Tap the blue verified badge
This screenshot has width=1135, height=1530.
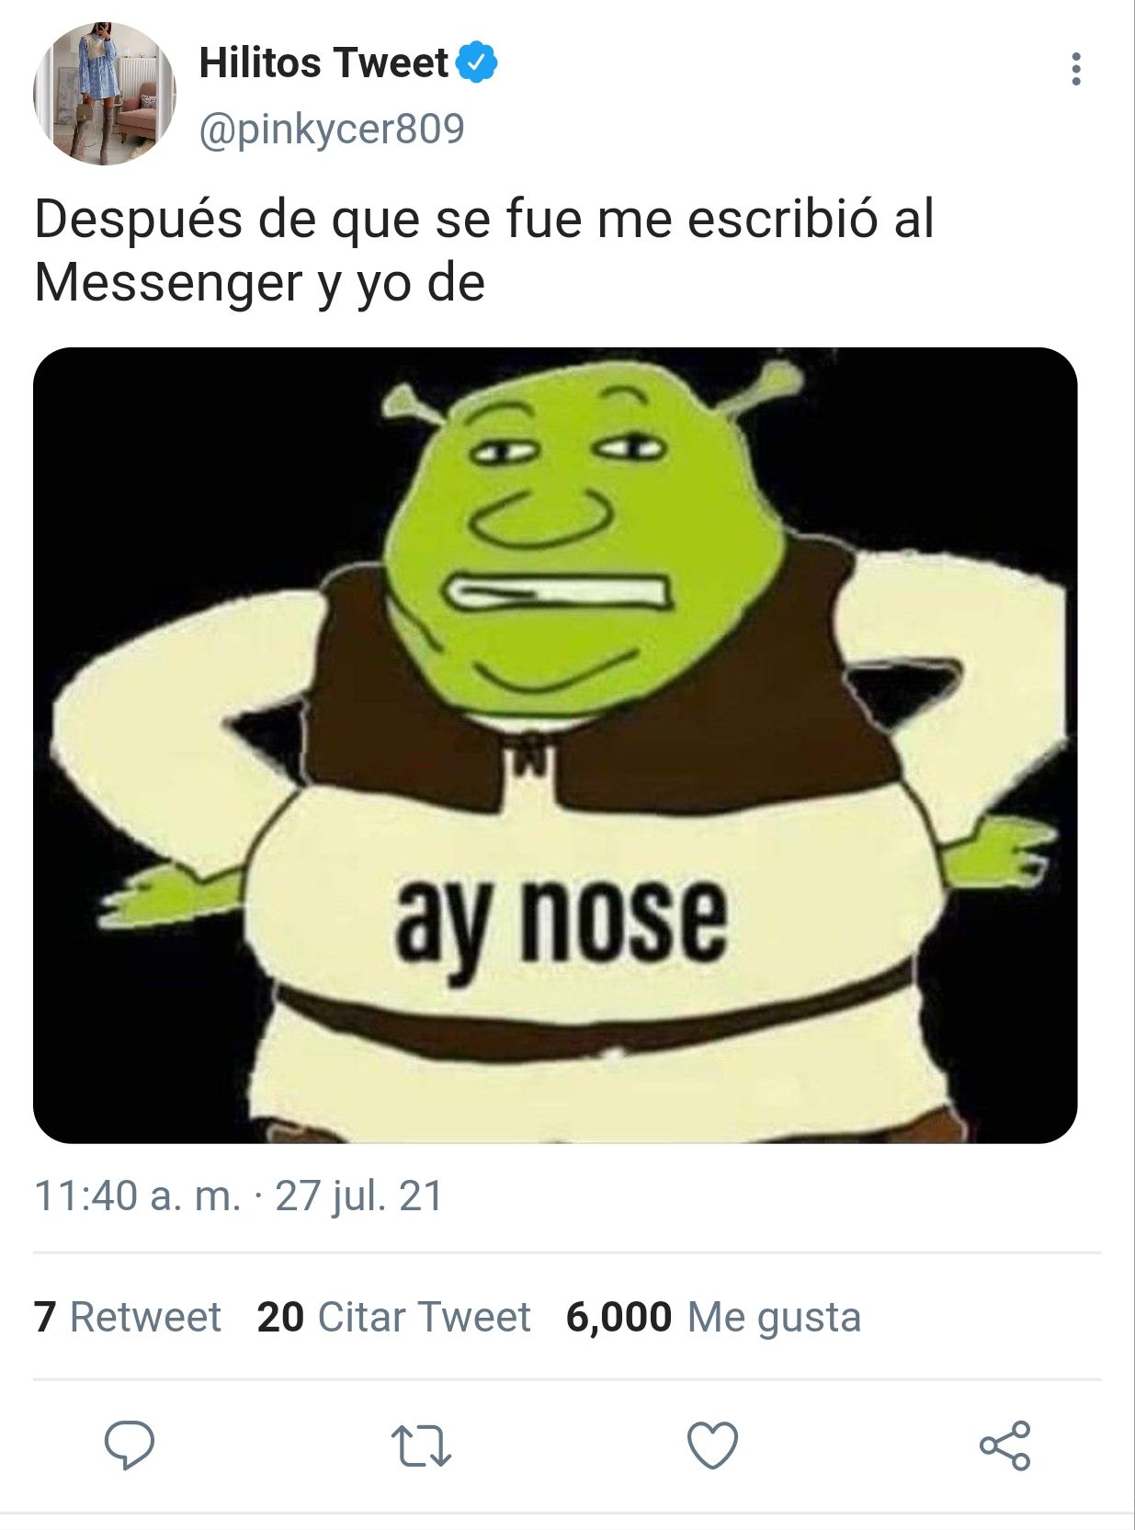click(477, 62)
